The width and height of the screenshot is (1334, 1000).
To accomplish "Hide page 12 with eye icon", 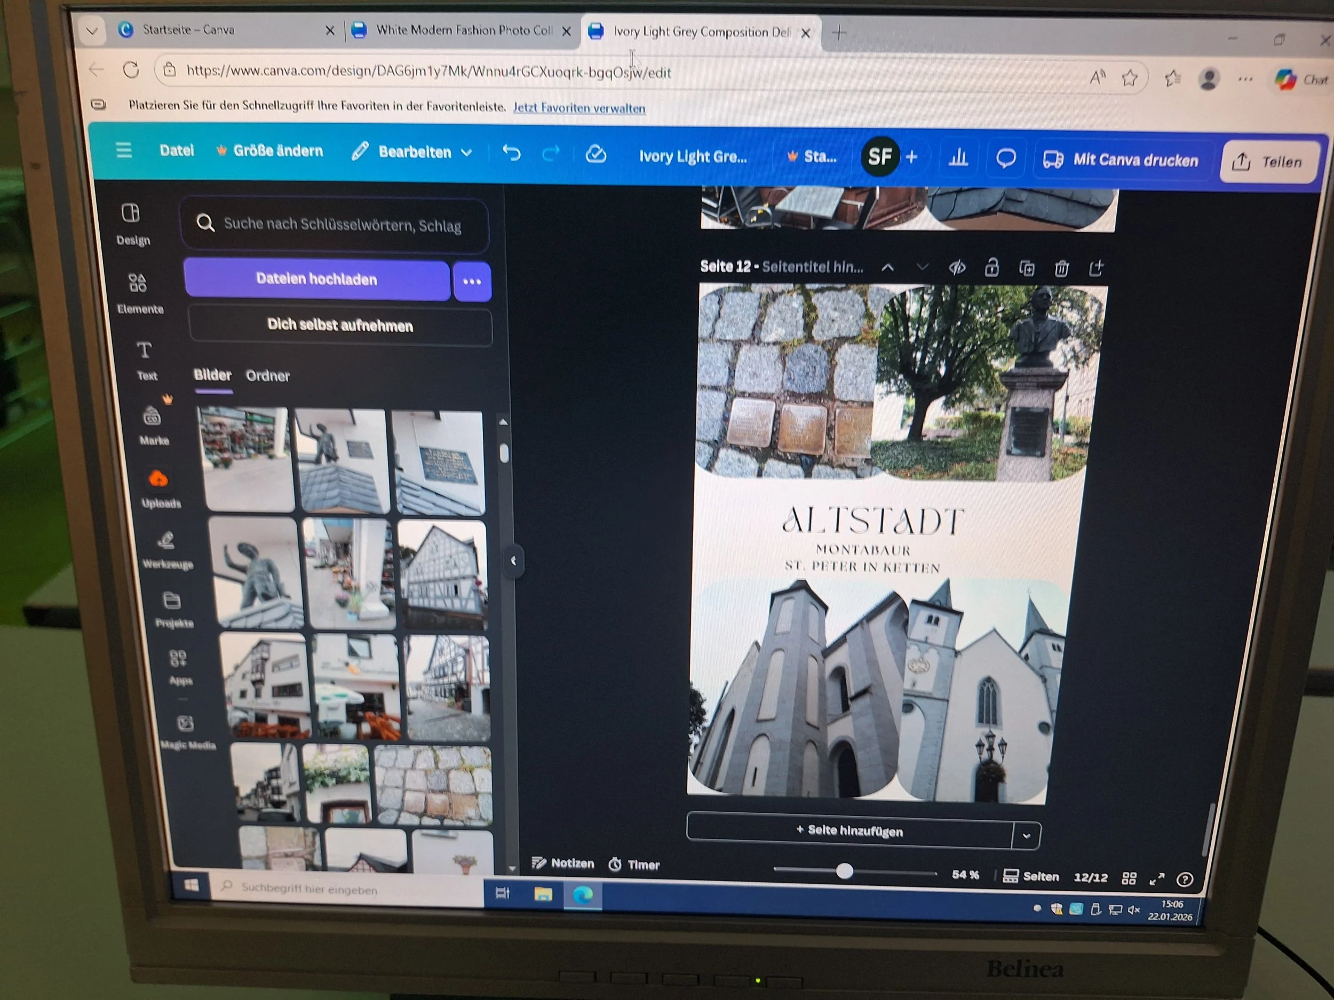I will coord(957,267).
